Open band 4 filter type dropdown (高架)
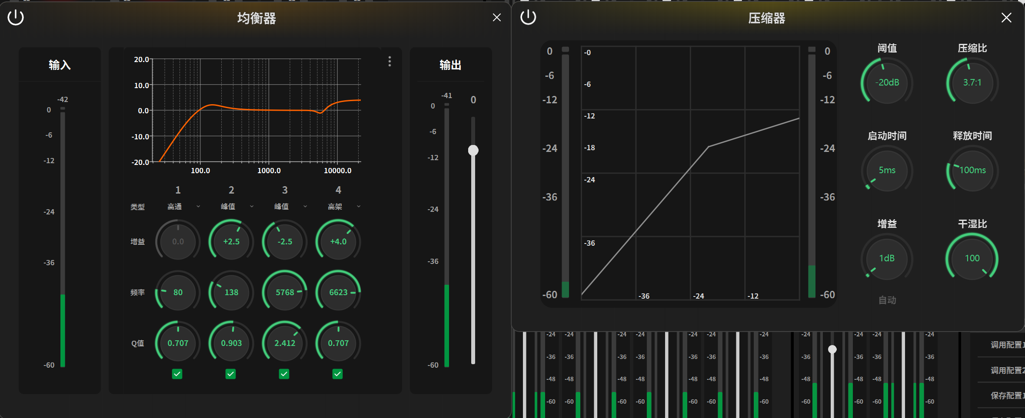 point(344,207)
